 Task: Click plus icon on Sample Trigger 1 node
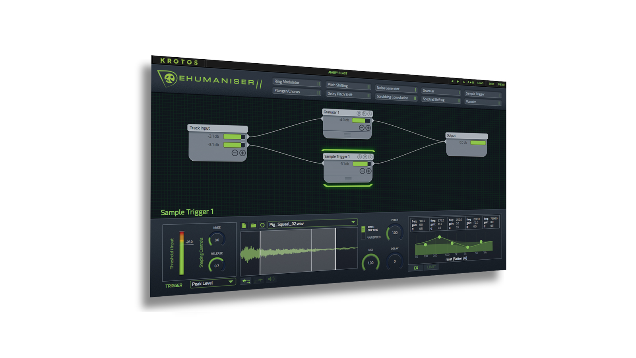pyautogui.click(x=369, y=171)
